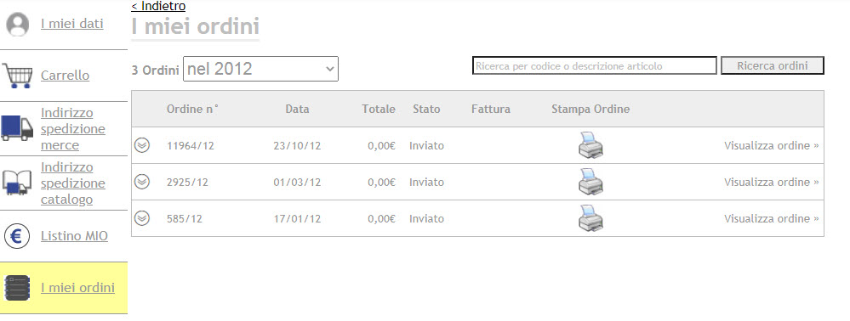Click the euro symbol icon for Listino MIO
Screen dimensions: 850x321
coord(17,236)
